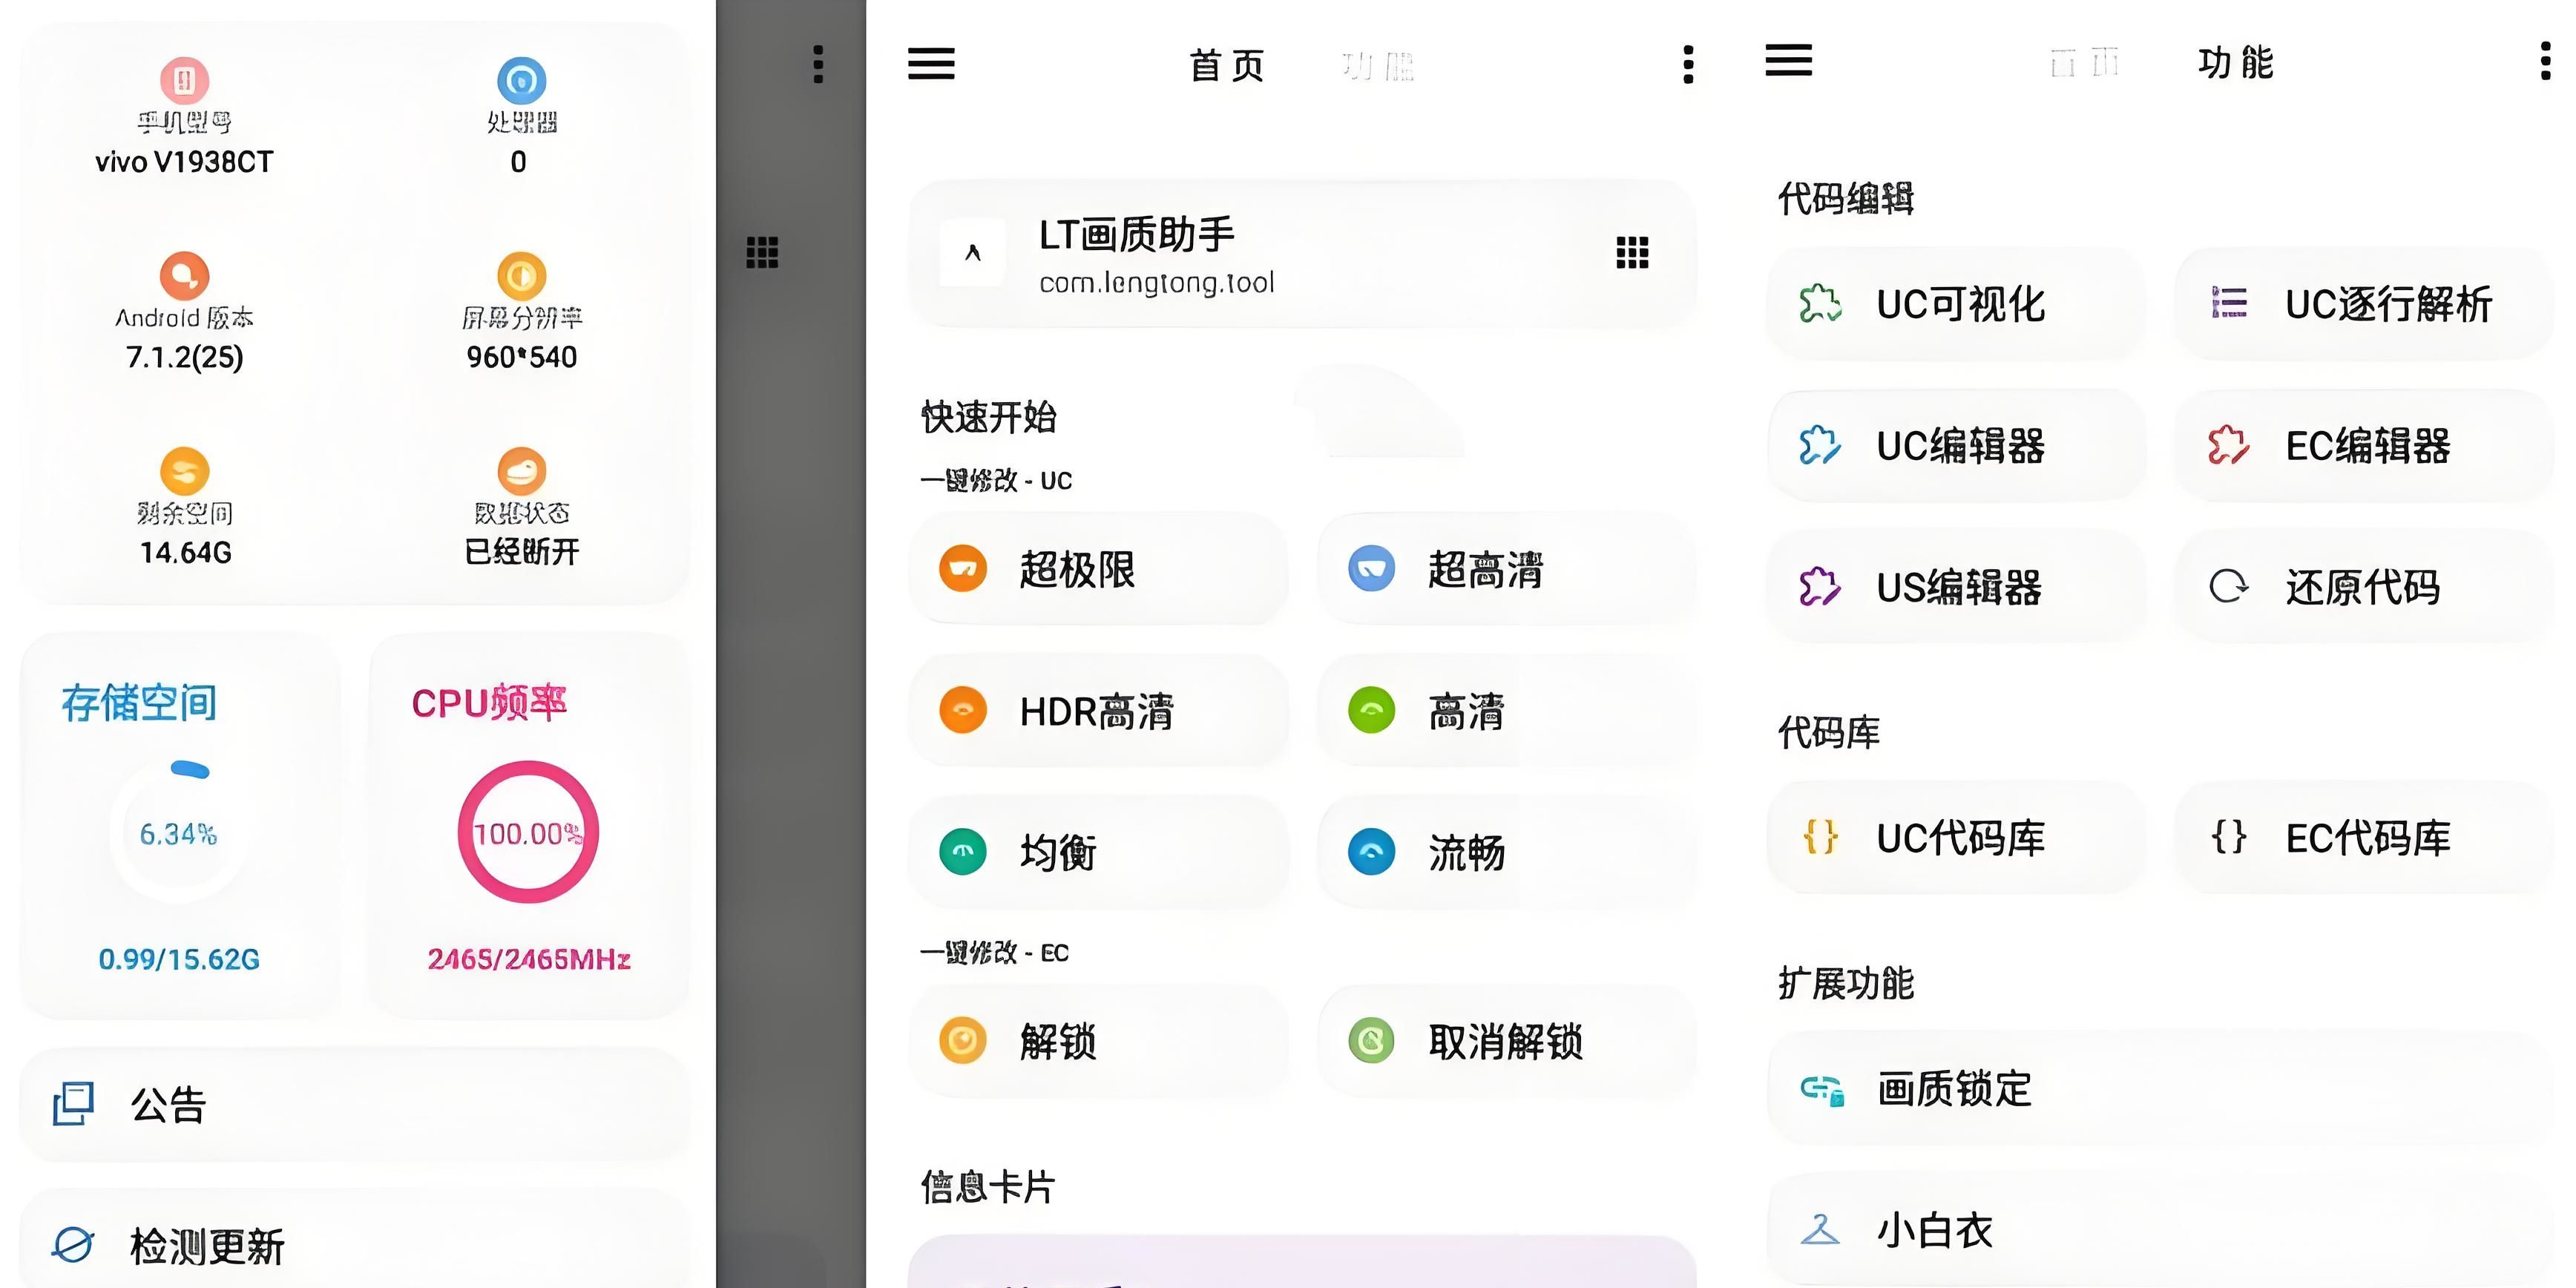
Task: Click the 14.64G remaining space value
Action: [x=185, y=552]
